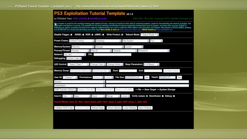
Task: Open the Dumping preset chains dropdown
Action: click(x=109, y=41)
